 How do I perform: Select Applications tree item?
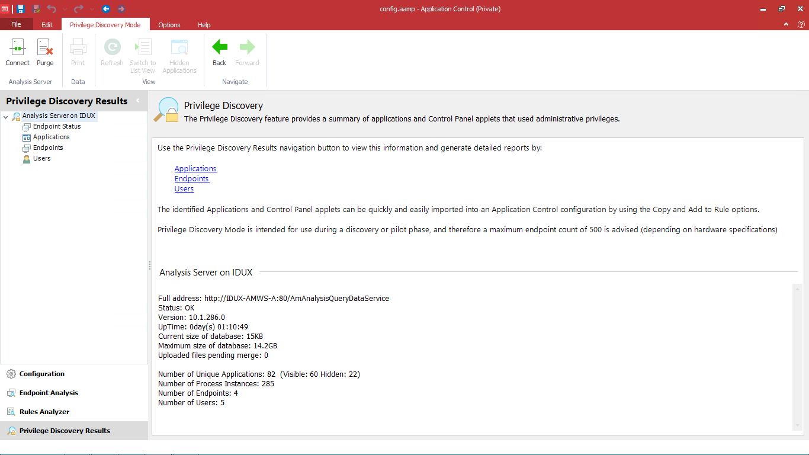point(52,137)
